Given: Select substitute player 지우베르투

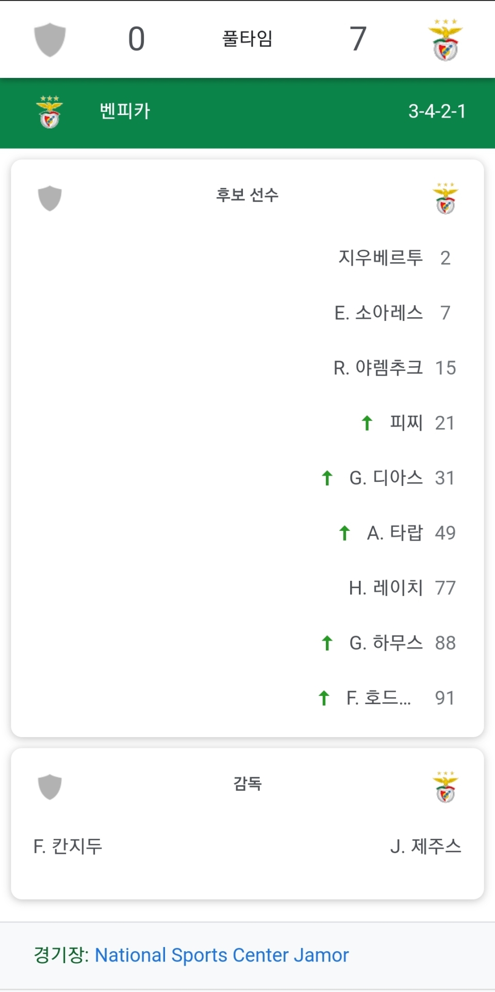Looking at the screenshot, I should click(x=381, y=257).
